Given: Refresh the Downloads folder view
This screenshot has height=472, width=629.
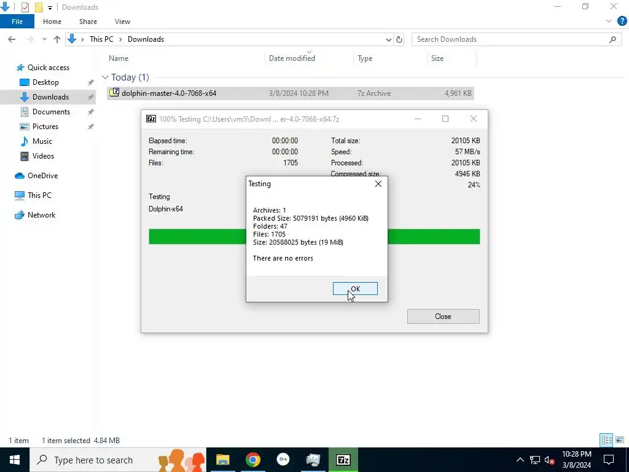Looking at the screenshot, I should (399, 39).
